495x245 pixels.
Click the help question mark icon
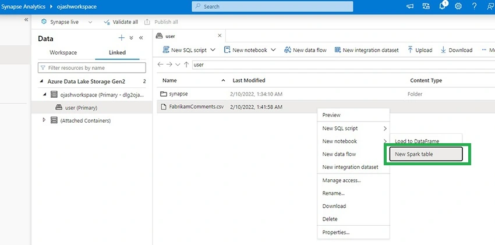(x=474, y=6)
